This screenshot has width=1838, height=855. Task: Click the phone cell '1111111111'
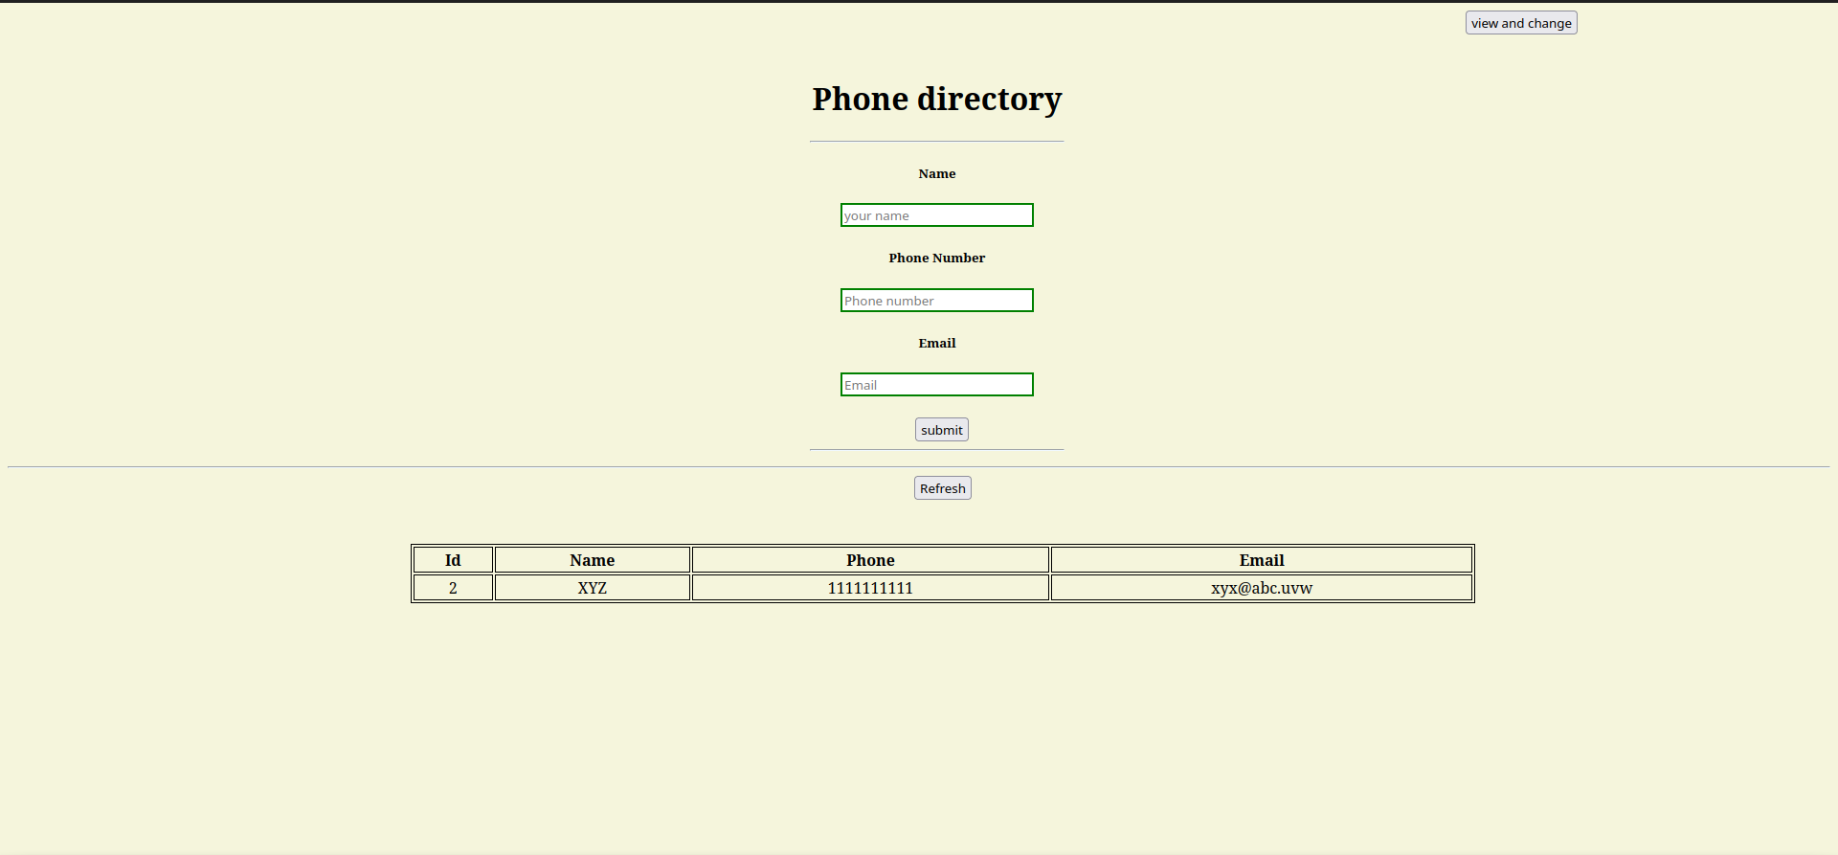(870, 588)
